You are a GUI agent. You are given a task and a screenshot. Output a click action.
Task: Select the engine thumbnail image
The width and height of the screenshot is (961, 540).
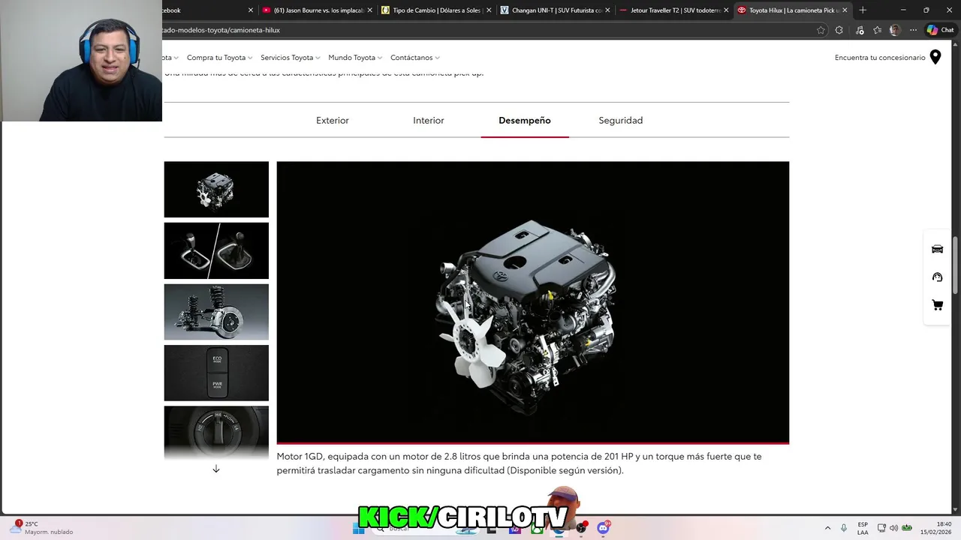pos(216,189)
